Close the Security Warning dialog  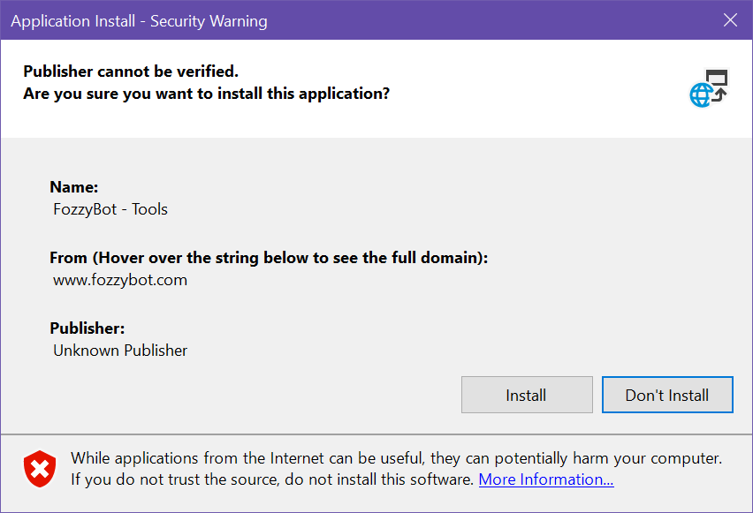pyautogui.click(x=730, y=20)
